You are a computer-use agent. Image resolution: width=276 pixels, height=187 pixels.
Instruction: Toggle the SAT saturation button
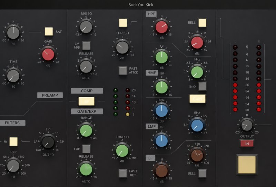coord(49,31)
